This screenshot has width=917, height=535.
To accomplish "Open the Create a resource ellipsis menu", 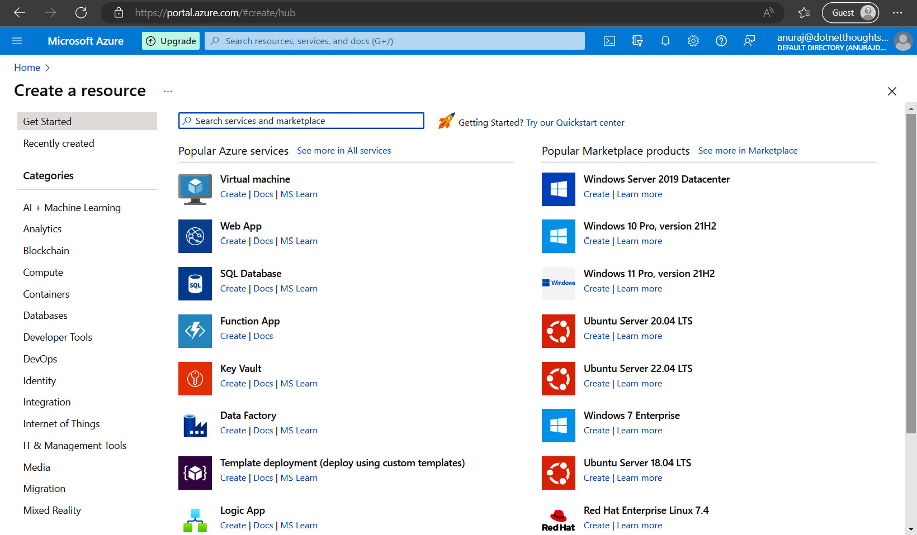I will click(168, 91).
